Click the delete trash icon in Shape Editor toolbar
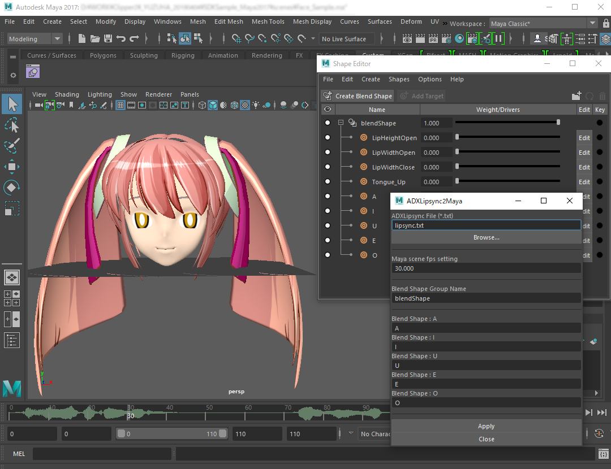 [601, 96]
